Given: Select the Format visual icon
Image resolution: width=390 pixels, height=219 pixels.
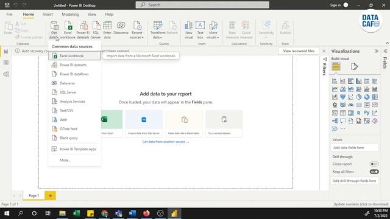Looking at the screenshot, I should point(355,66).
